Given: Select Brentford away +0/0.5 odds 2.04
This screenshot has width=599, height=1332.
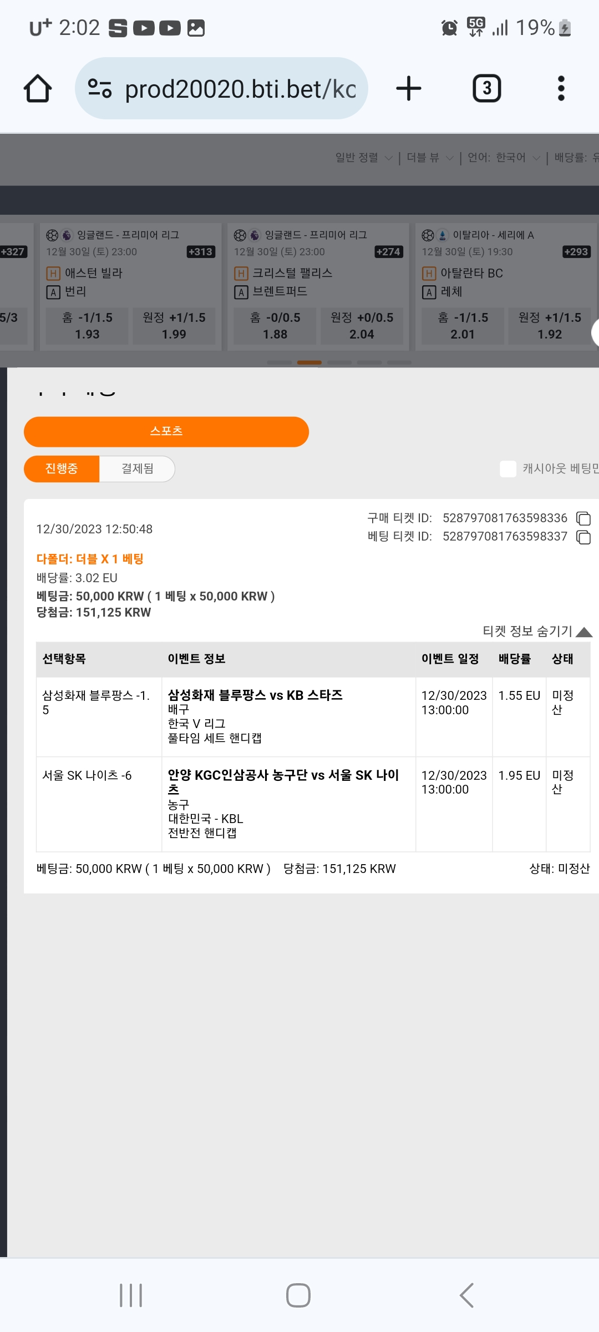Looking at the screenshot, I should [362, 326].
